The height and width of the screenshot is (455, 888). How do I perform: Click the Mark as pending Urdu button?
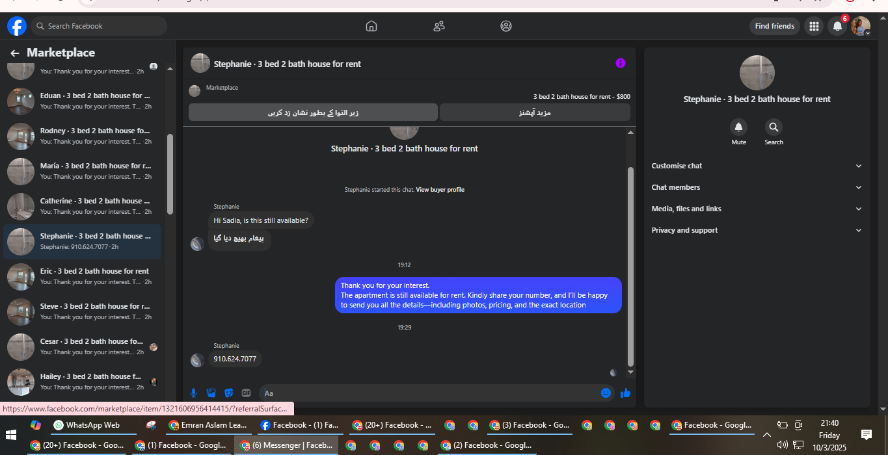(313, 112)
